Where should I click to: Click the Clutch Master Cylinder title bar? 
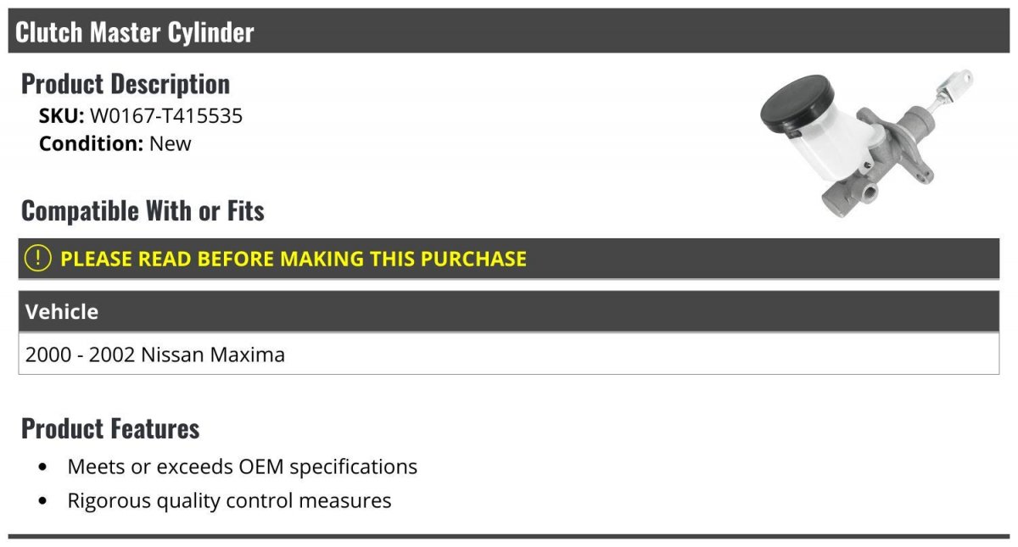[509, 32]
